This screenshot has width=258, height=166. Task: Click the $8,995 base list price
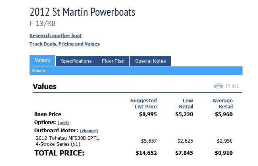tap(148, 114)
